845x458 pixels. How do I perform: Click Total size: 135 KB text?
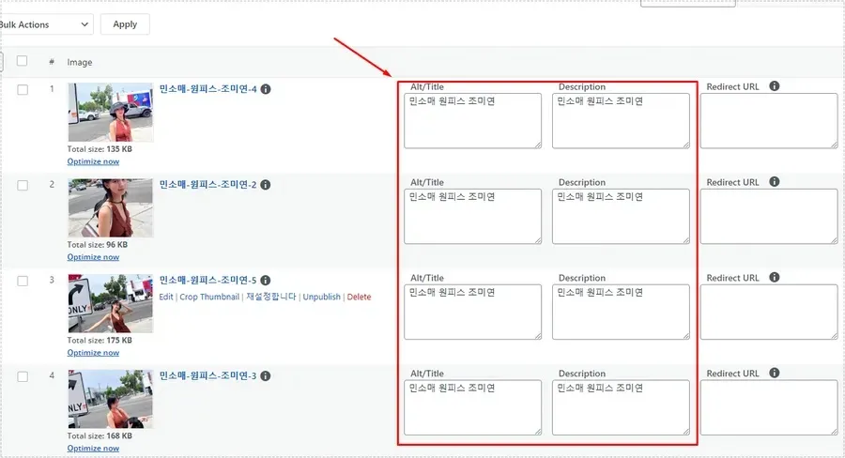point(100,149)
